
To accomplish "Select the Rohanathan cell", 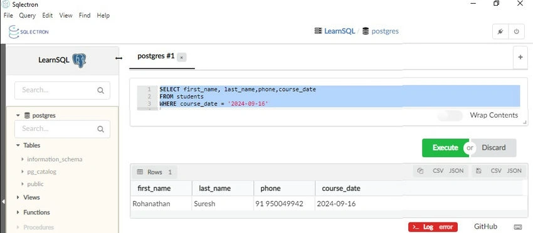I will pyautogui.click(x=161, y=204).
